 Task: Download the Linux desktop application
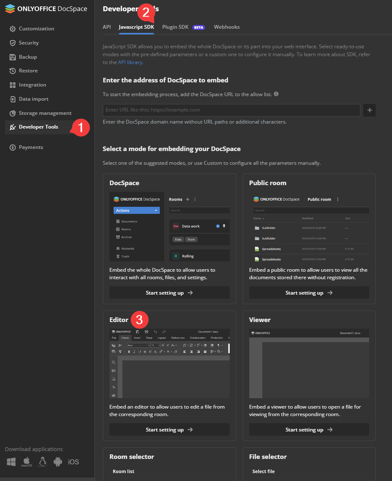pyautogui.click(x=42, y=462)
